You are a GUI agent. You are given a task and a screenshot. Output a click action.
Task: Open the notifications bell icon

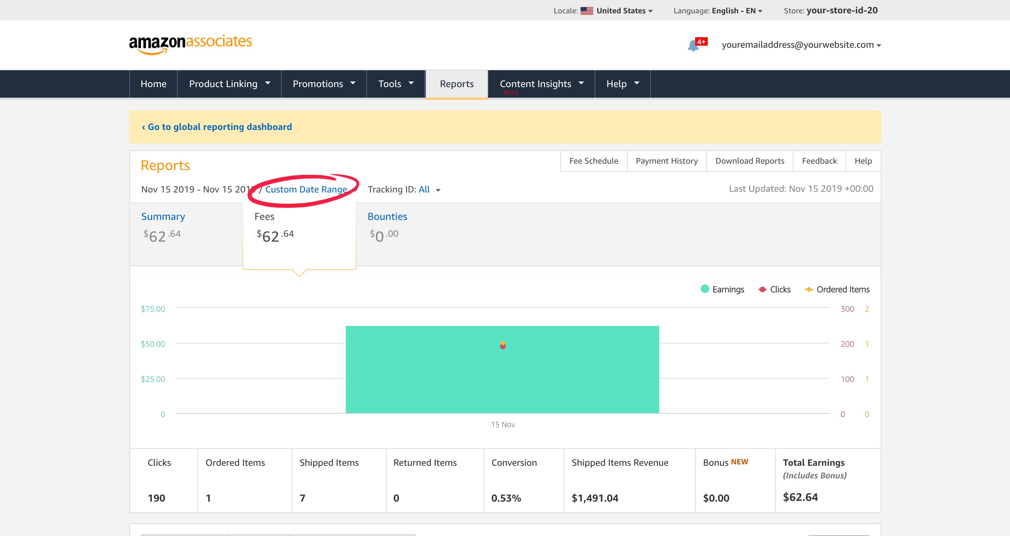coord(693,45)
